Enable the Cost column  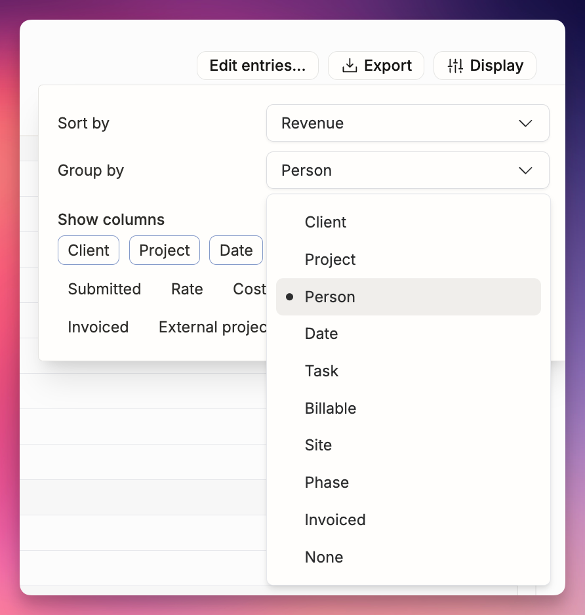(x=249, y=289)
